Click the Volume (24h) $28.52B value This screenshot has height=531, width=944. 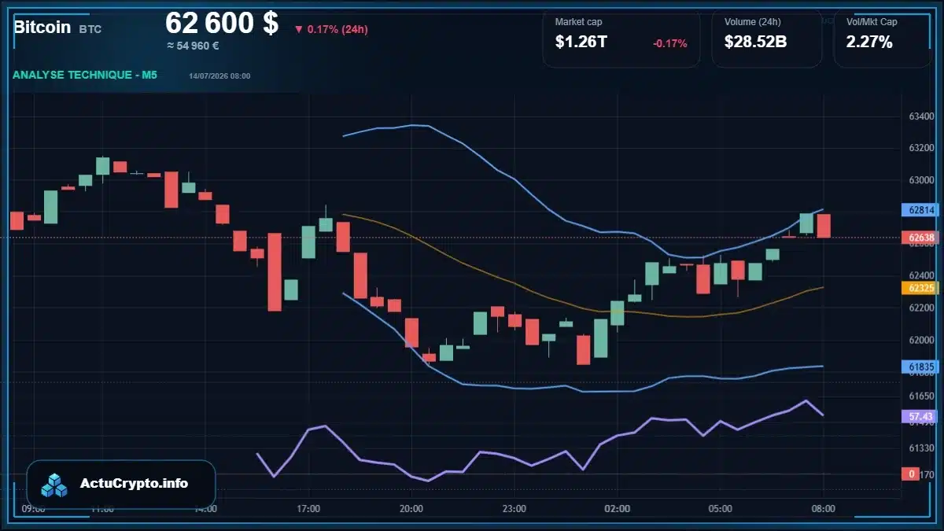point(755,42)
